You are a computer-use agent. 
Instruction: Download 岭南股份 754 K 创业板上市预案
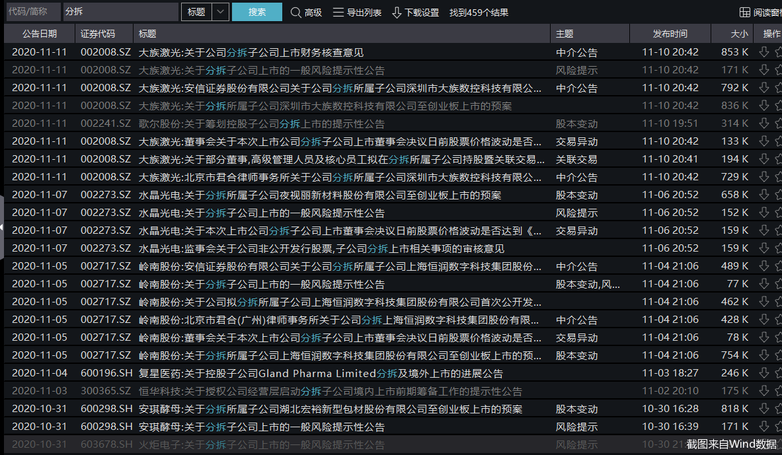763,355
